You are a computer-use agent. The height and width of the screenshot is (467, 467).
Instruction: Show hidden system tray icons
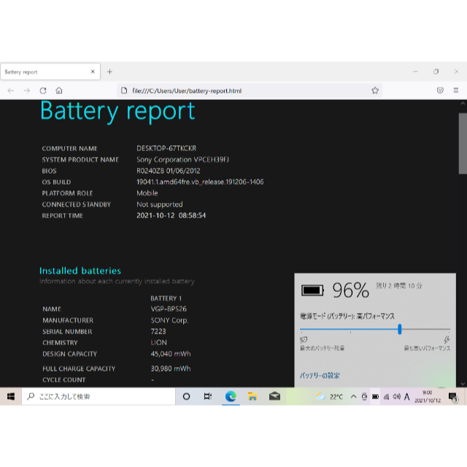[353, 396]
